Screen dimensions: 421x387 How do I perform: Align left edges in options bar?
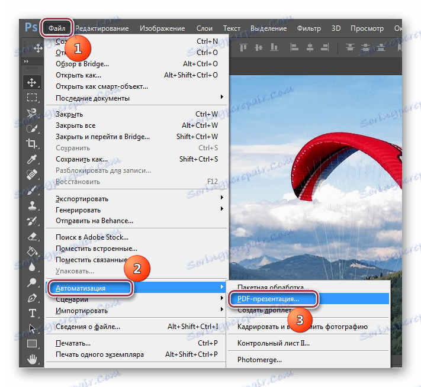(x=294, y=48)
